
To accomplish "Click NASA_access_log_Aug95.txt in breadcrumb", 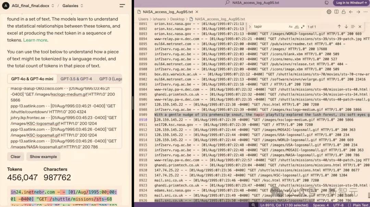I will (x=220, y=19).
